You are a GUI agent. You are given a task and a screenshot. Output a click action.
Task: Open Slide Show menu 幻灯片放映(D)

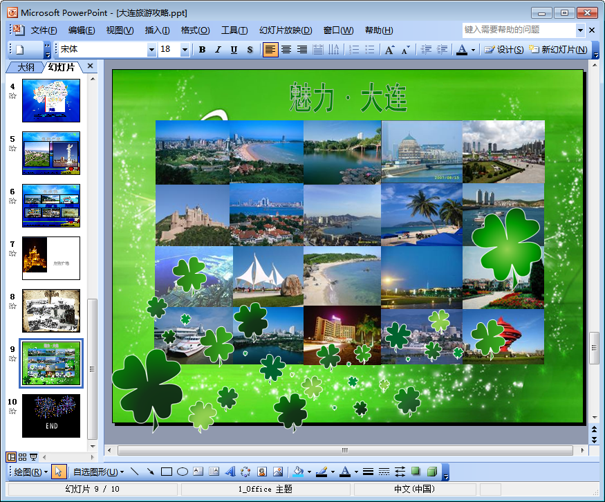point(286,30)
